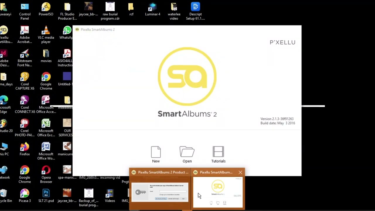Click the Open folder icon in SmartAlbums
This screenshot has height=211, width=375.
click(x=187, y=154)
